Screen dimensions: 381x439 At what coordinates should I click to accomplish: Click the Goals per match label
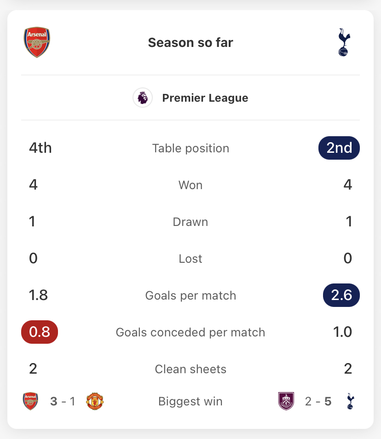point(190,295)
